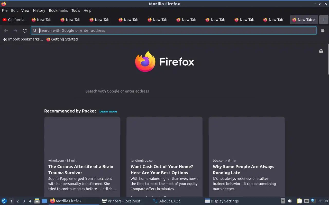Open the LXQt application menu
The height and width of the screenshot is (205, 329).
(4, 201)
